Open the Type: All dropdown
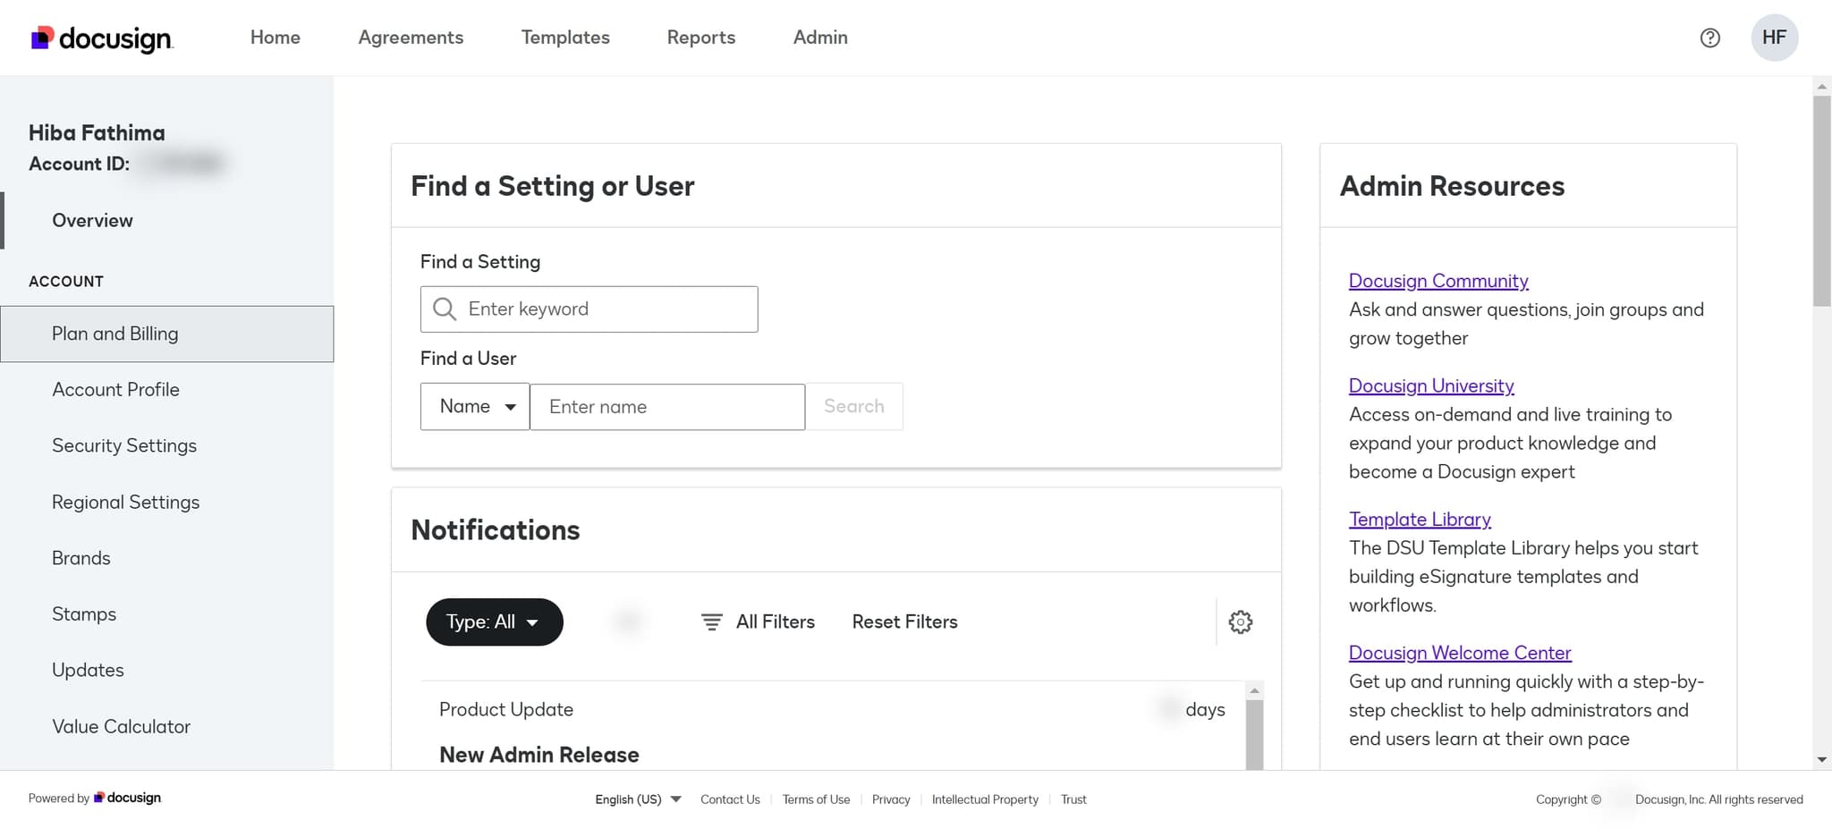Screen dimensions: 1832x829 (x=494, y=622)
